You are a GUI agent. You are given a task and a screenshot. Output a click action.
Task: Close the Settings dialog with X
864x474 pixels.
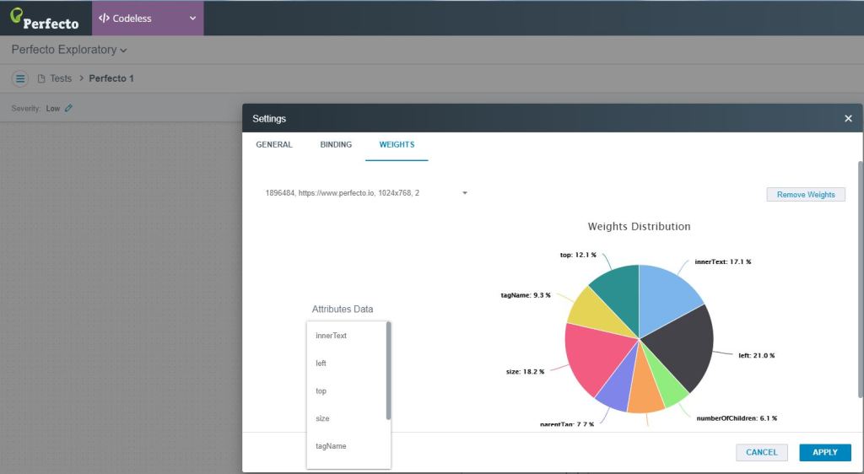tap(848, 119)
